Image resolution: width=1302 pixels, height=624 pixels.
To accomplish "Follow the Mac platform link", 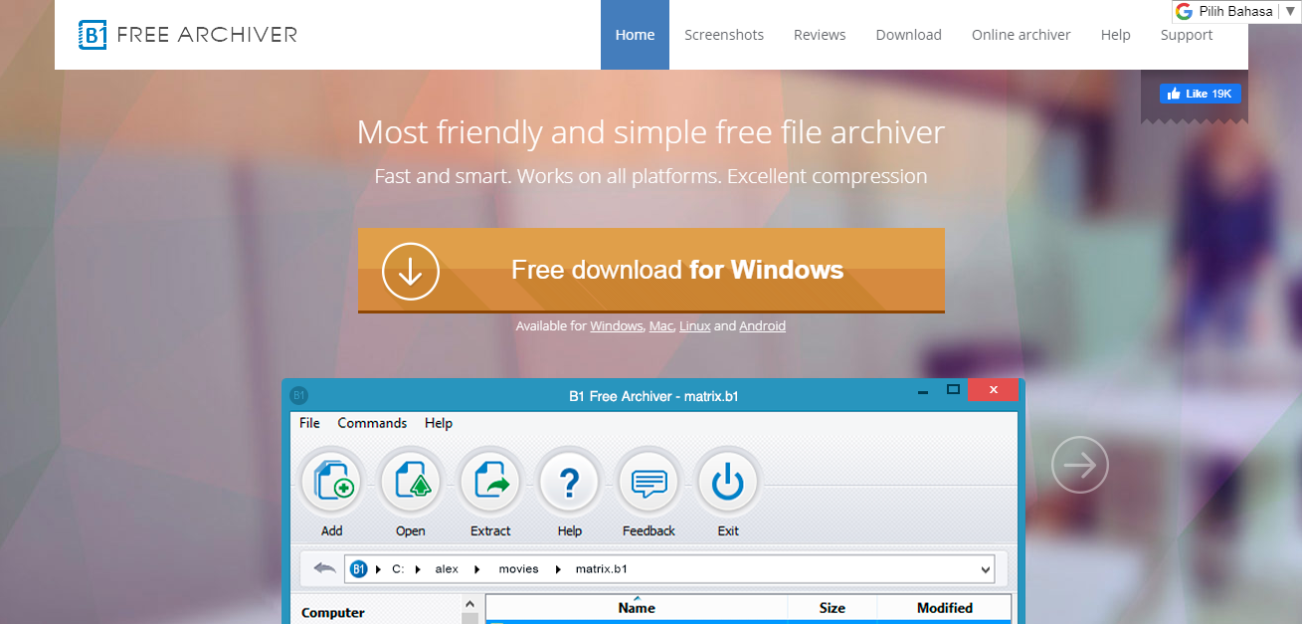I will [661, 326].
